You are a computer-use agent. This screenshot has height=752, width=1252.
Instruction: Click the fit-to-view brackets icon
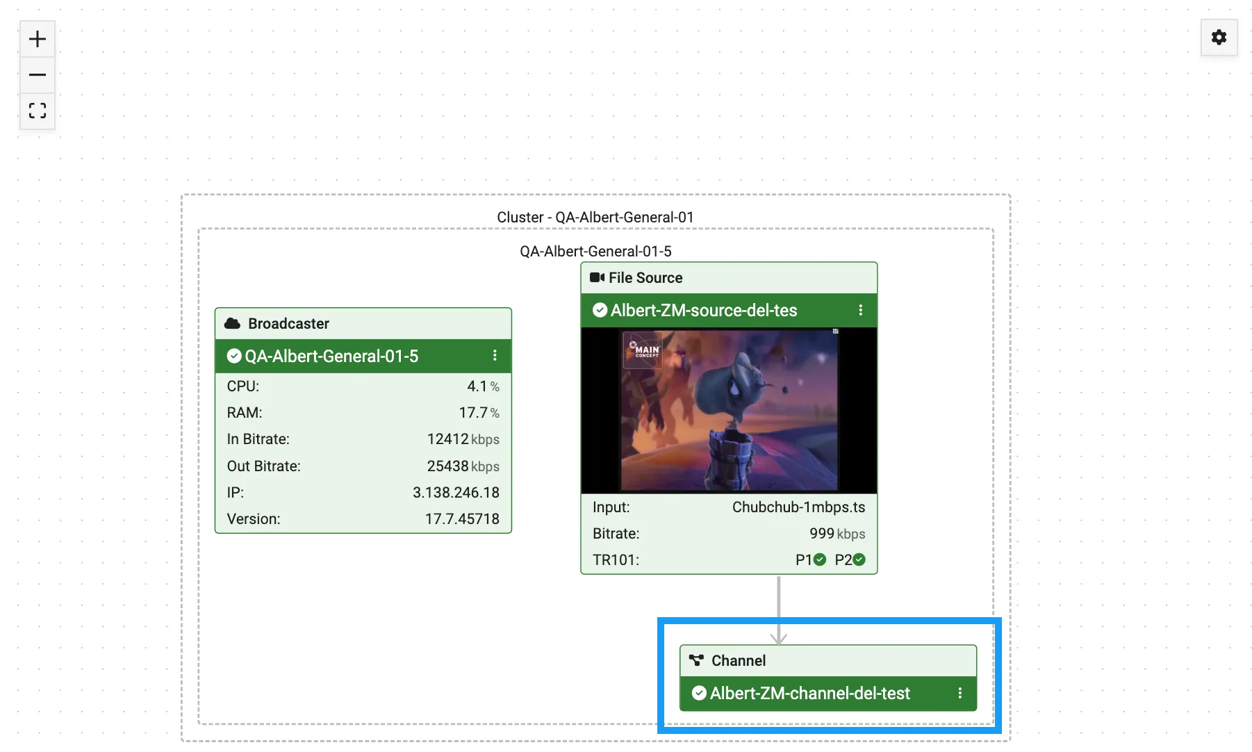click(x=38, y=111)
